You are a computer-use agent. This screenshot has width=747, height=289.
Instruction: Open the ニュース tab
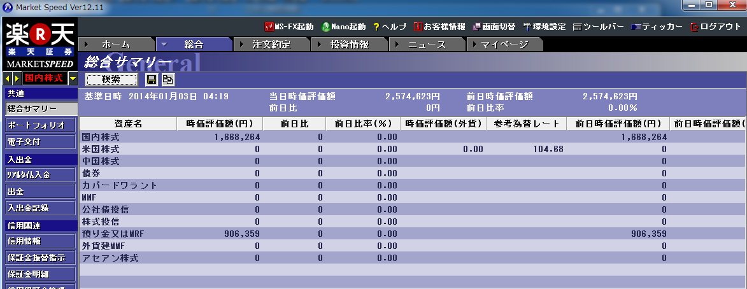pyautogui.click(x=427, y=45)
